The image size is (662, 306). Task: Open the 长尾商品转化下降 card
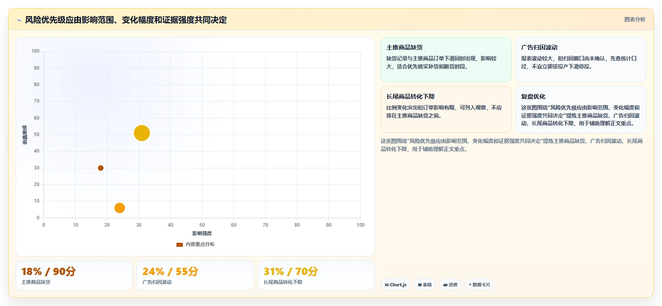[446, 110]
